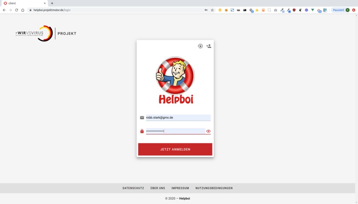358x204 pixels.
Task: Click the site padlock icon in the address bar
Action: (x=30, y=10)
